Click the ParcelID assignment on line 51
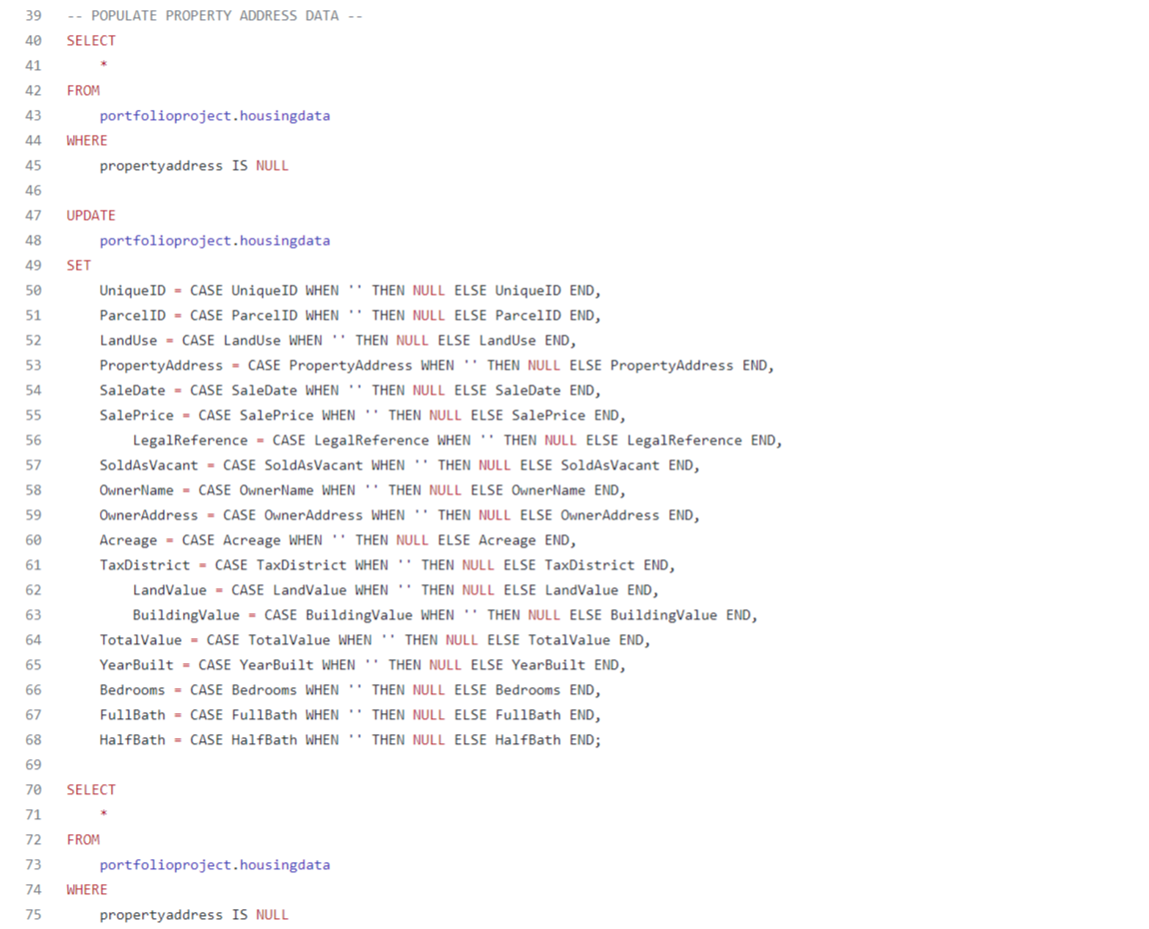The width and height of the screenshot is (1149, 929). click(x=351, y=315)
